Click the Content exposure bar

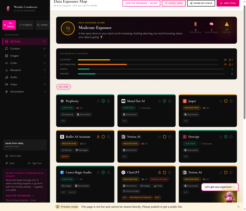click(148, 60)
